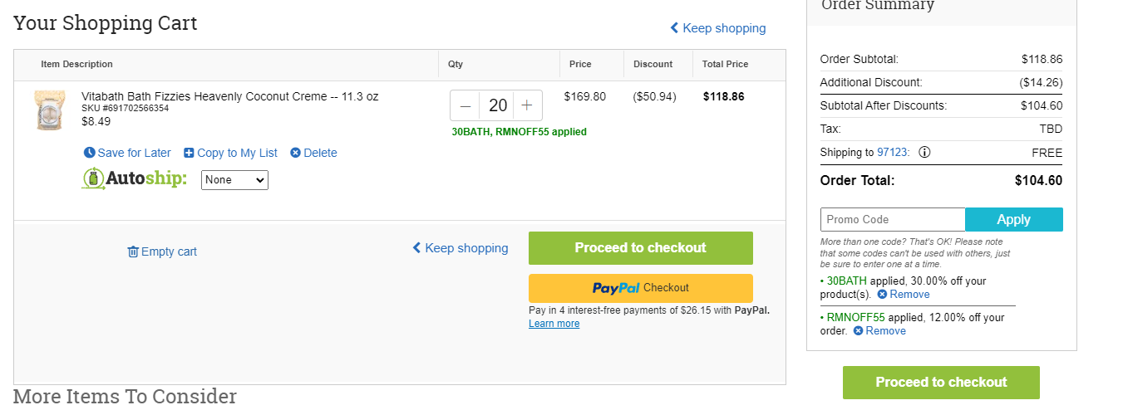
Task: Apply the promo code
Action: coord(1014,220)
